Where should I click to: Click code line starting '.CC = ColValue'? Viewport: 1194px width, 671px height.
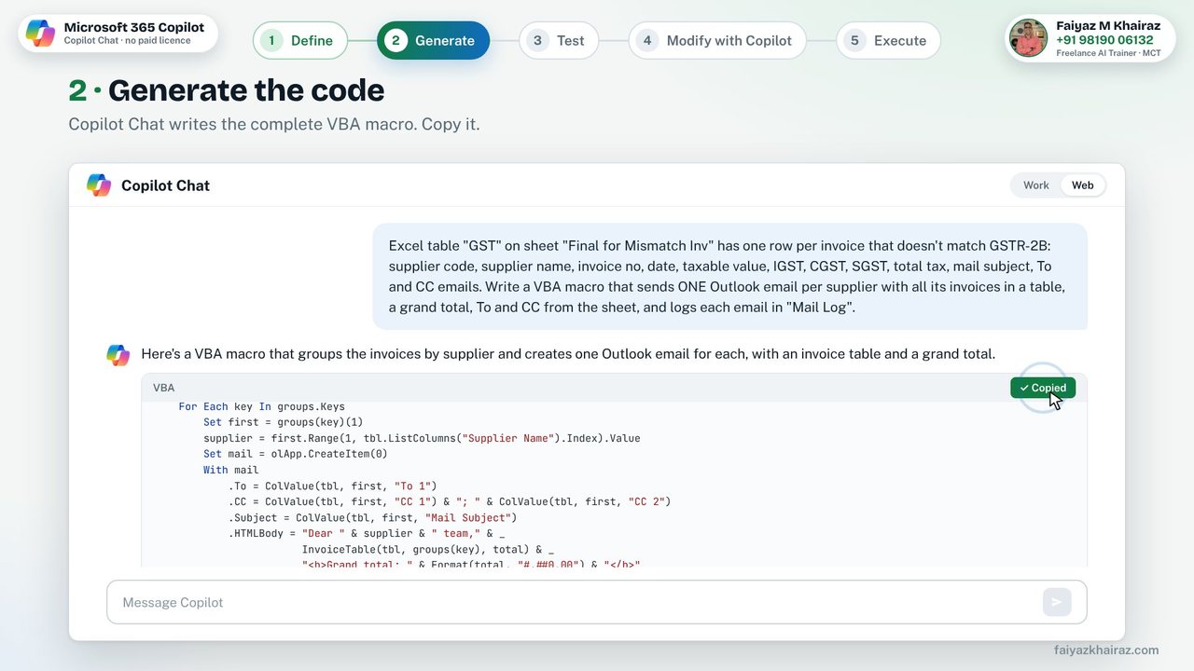point(450,501)
